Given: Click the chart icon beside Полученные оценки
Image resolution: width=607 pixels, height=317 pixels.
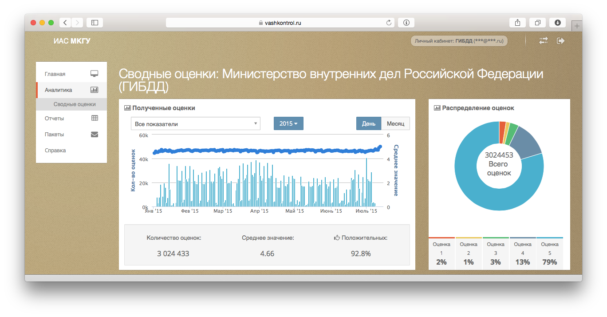Looking at the screenshot, I should click(128, 107).
